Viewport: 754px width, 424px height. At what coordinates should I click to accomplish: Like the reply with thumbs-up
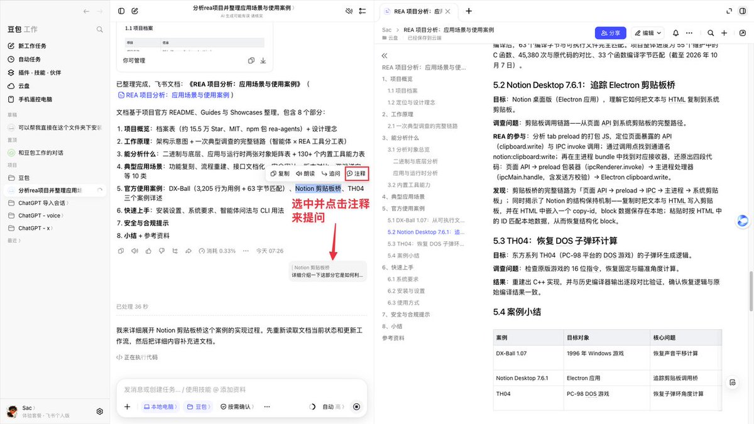tap(148, 251)
